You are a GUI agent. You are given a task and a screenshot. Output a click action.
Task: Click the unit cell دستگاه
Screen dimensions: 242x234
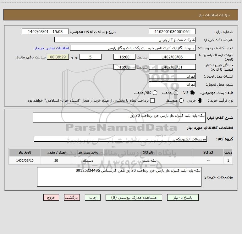[87, 161]
